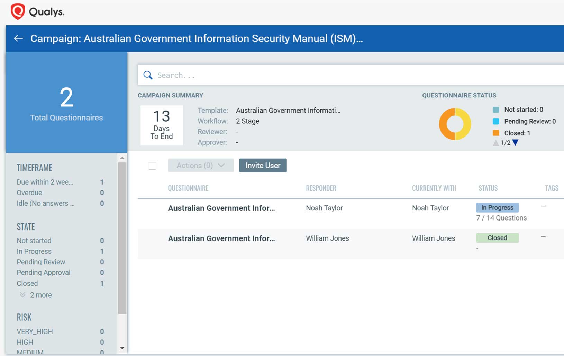The width and height of the screenshot is (564, 356).
Task: Select the Very High risk filter
Action: click(x=34, y=331)
